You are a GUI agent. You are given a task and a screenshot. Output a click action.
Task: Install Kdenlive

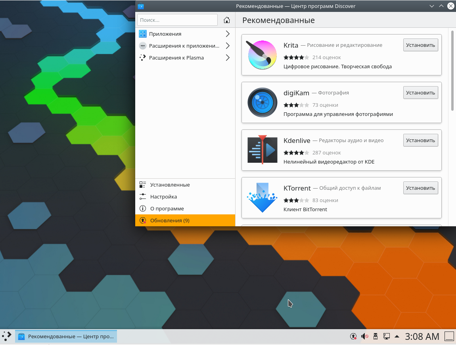421,140
